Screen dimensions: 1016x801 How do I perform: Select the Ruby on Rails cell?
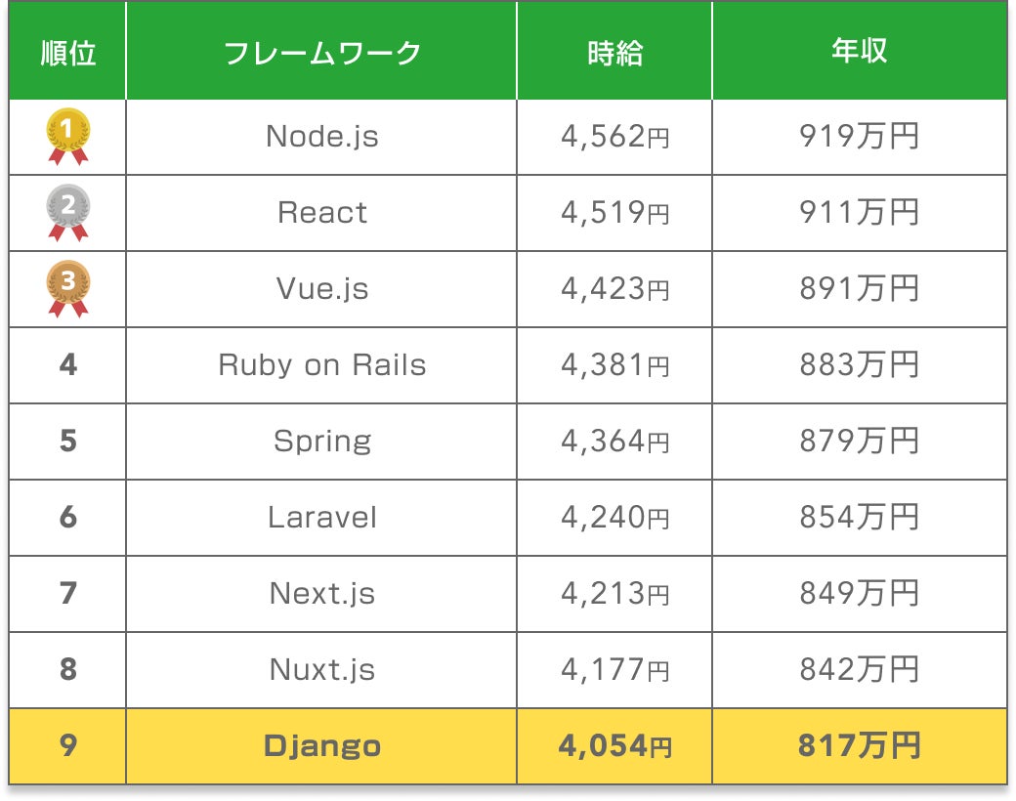coord(322,365)
